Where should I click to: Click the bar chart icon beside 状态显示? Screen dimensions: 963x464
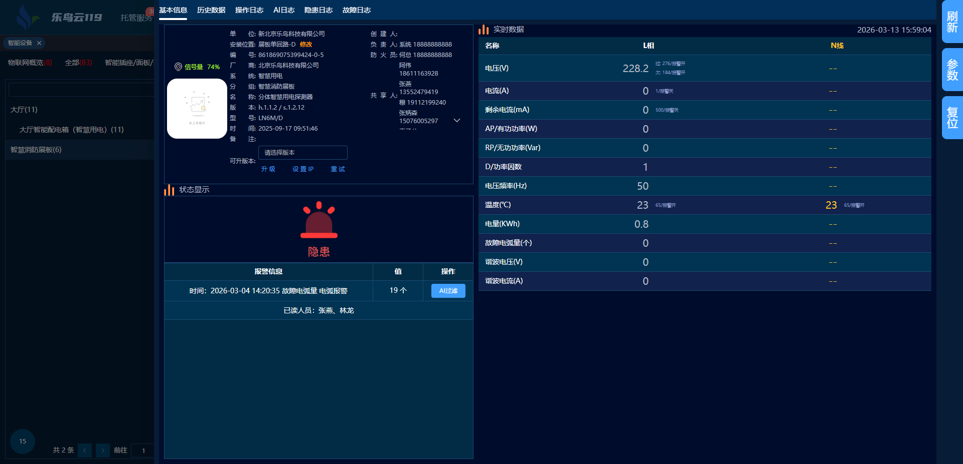point(169,190)
